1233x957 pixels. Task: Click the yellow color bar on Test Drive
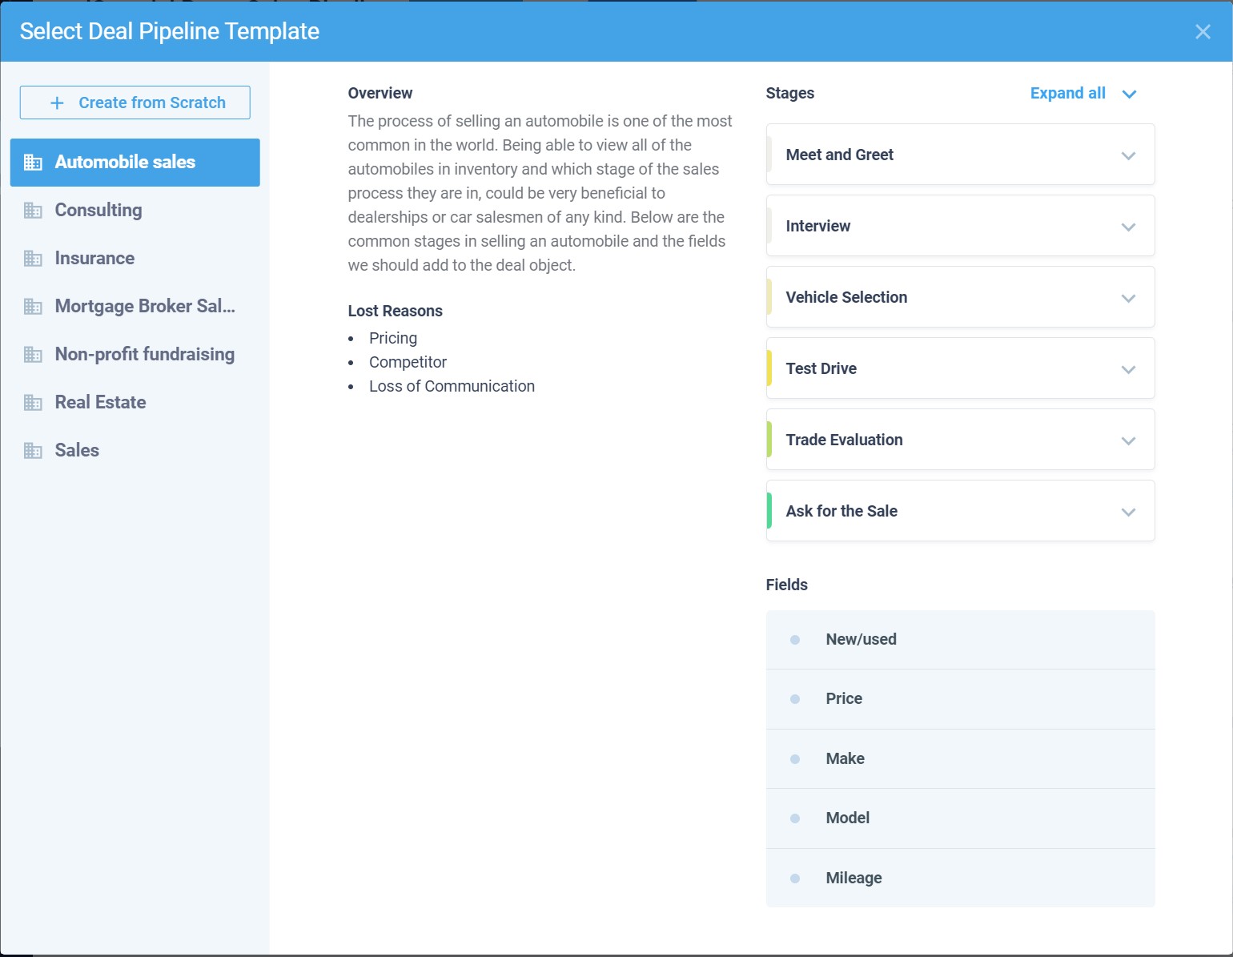point(769,368)
